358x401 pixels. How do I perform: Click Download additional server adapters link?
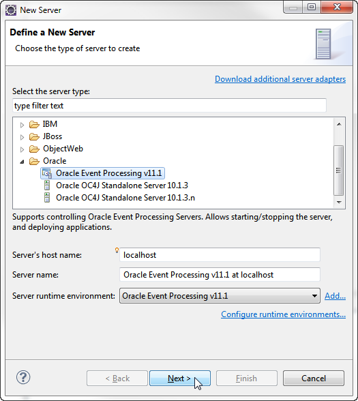click(280, 79)
